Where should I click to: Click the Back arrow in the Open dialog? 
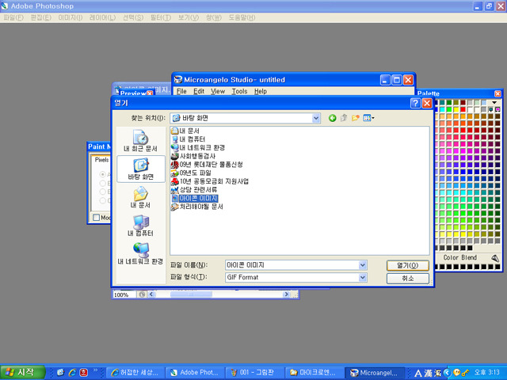click(x=332, y=118)
